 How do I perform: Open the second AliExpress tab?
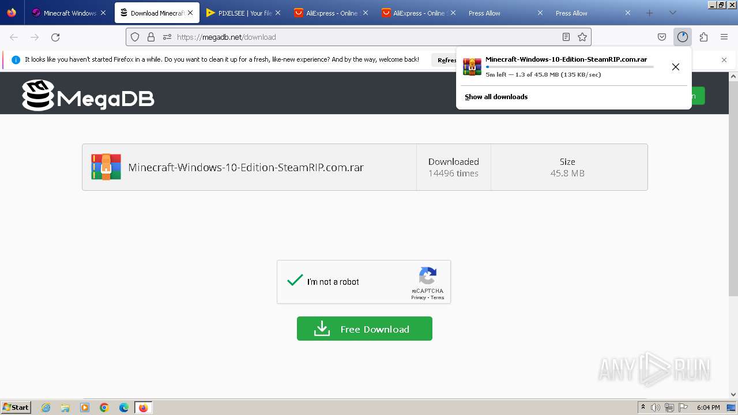(418, 13)
